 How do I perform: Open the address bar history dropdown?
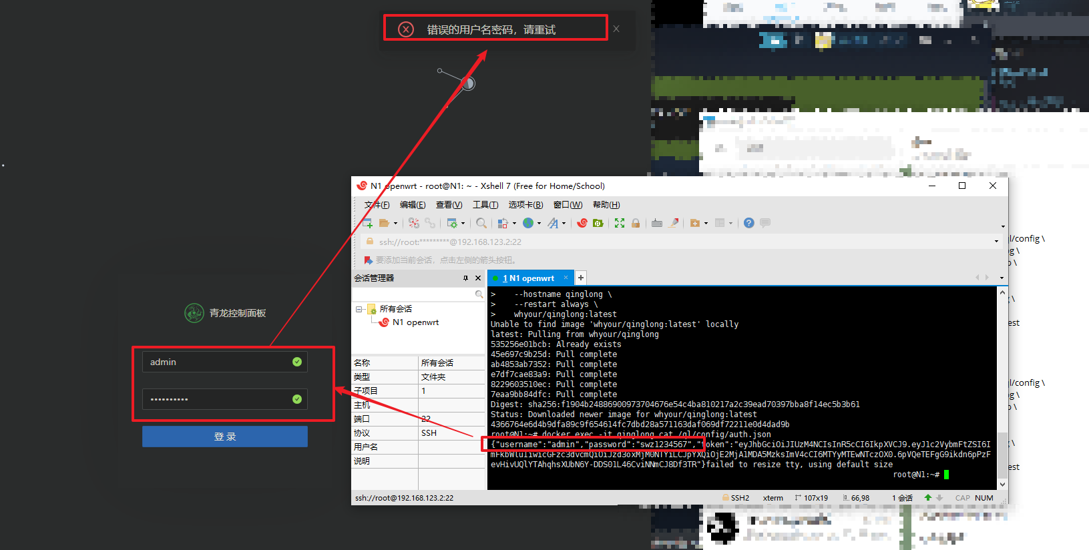click(x=996, y=242)
